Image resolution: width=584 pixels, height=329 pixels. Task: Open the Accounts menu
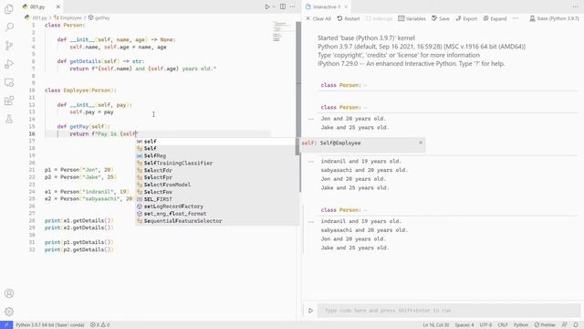click(9, 293)
